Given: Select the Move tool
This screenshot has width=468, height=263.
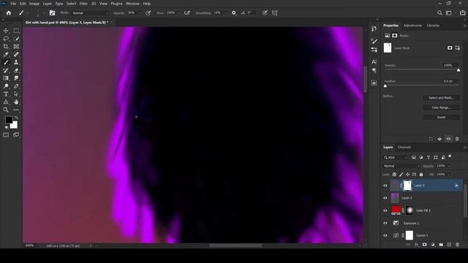Looking at the screenshot, I should (6, 31).
